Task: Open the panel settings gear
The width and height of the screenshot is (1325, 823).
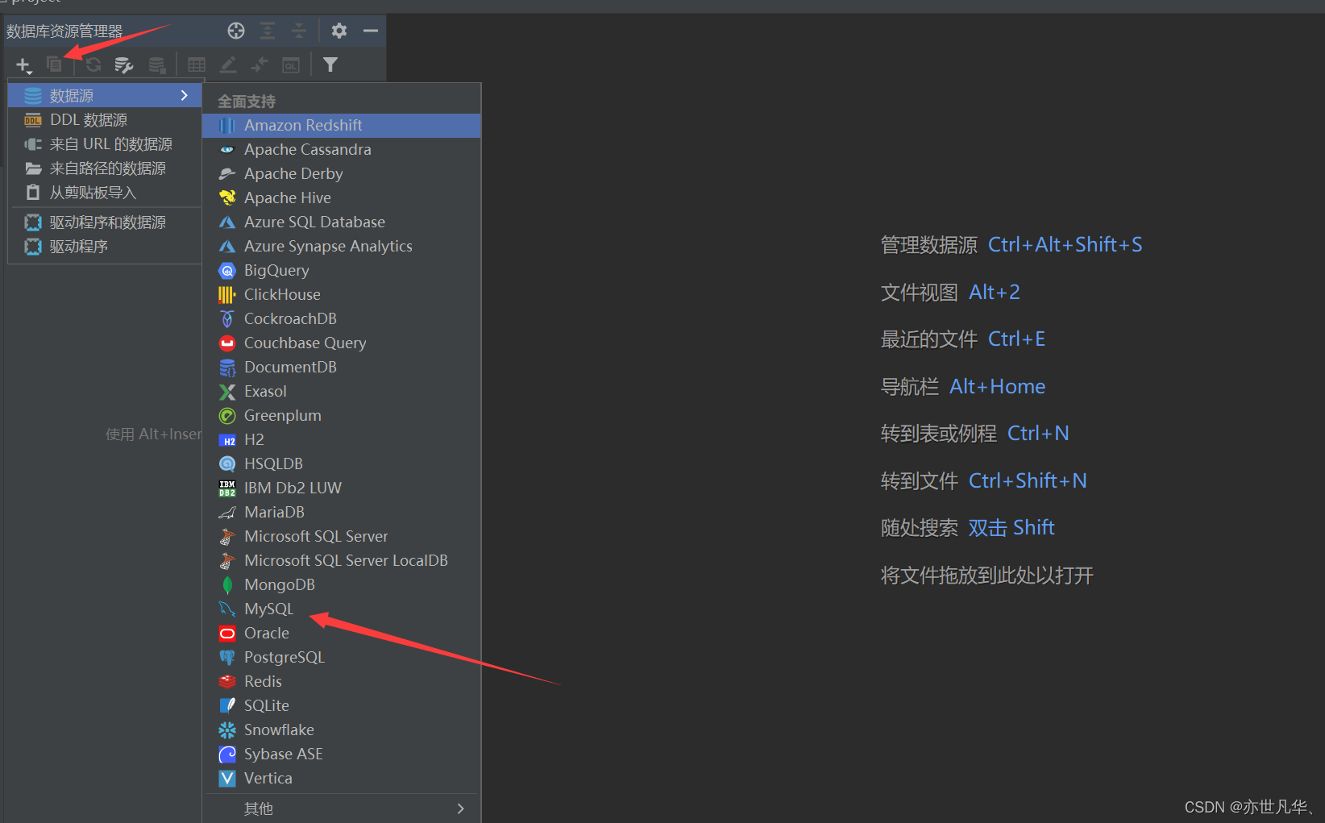Action: click(339, 31)
